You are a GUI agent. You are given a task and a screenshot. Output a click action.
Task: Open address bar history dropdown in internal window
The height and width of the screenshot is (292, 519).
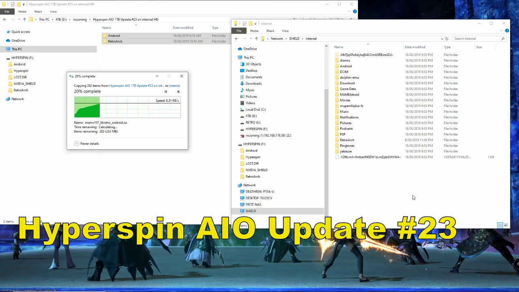(x=442, y=39)
